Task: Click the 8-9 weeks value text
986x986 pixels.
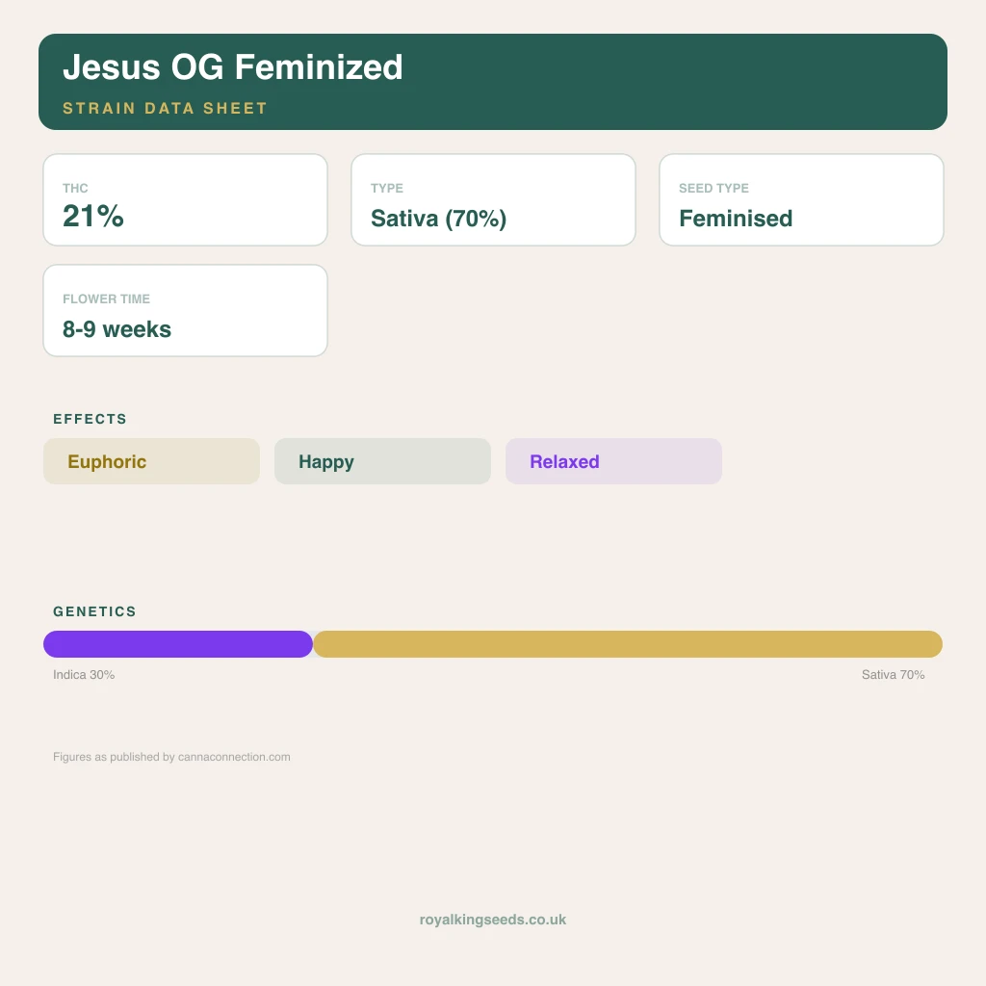Action: 117,329
